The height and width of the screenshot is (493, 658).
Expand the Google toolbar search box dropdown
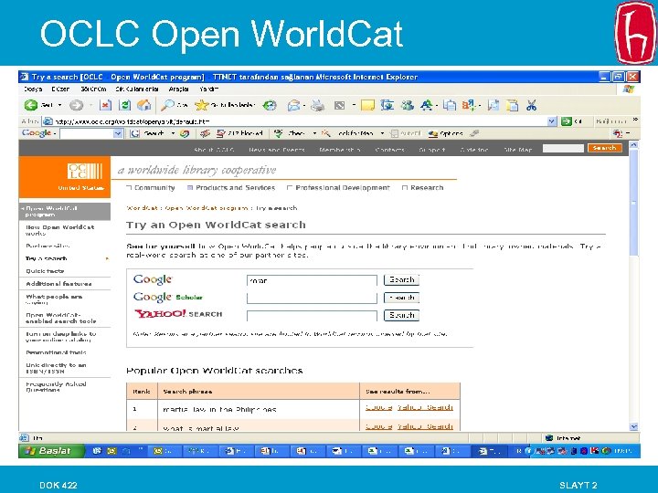point(118,133)
